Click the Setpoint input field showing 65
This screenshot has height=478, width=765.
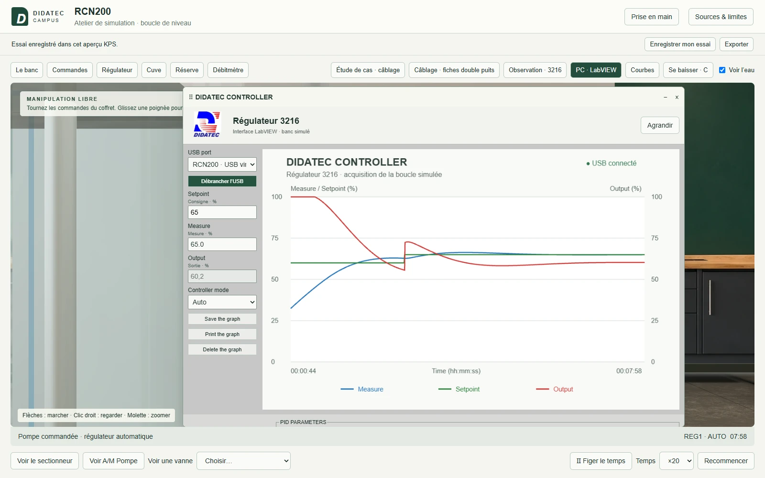click(x=222, y=212)
